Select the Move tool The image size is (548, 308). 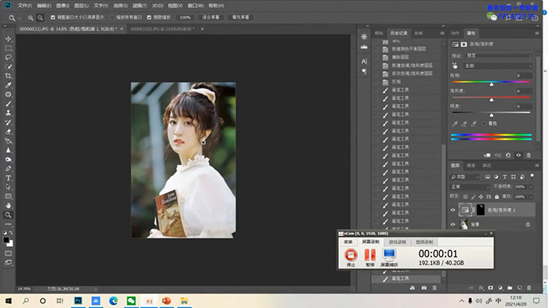pyautogui.click(x=9, y=39)
